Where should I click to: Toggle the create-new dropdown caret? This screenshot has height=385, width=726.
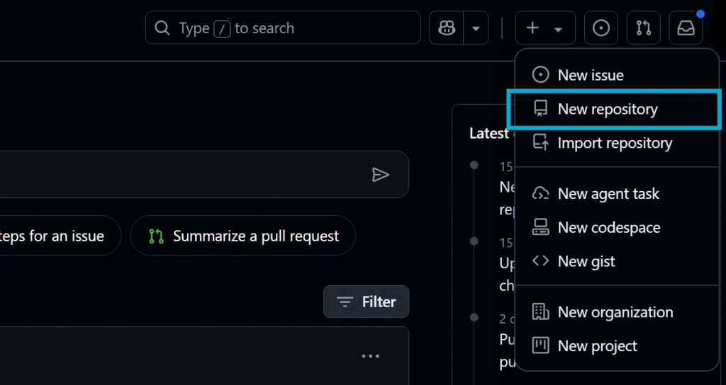click(558, 29)
